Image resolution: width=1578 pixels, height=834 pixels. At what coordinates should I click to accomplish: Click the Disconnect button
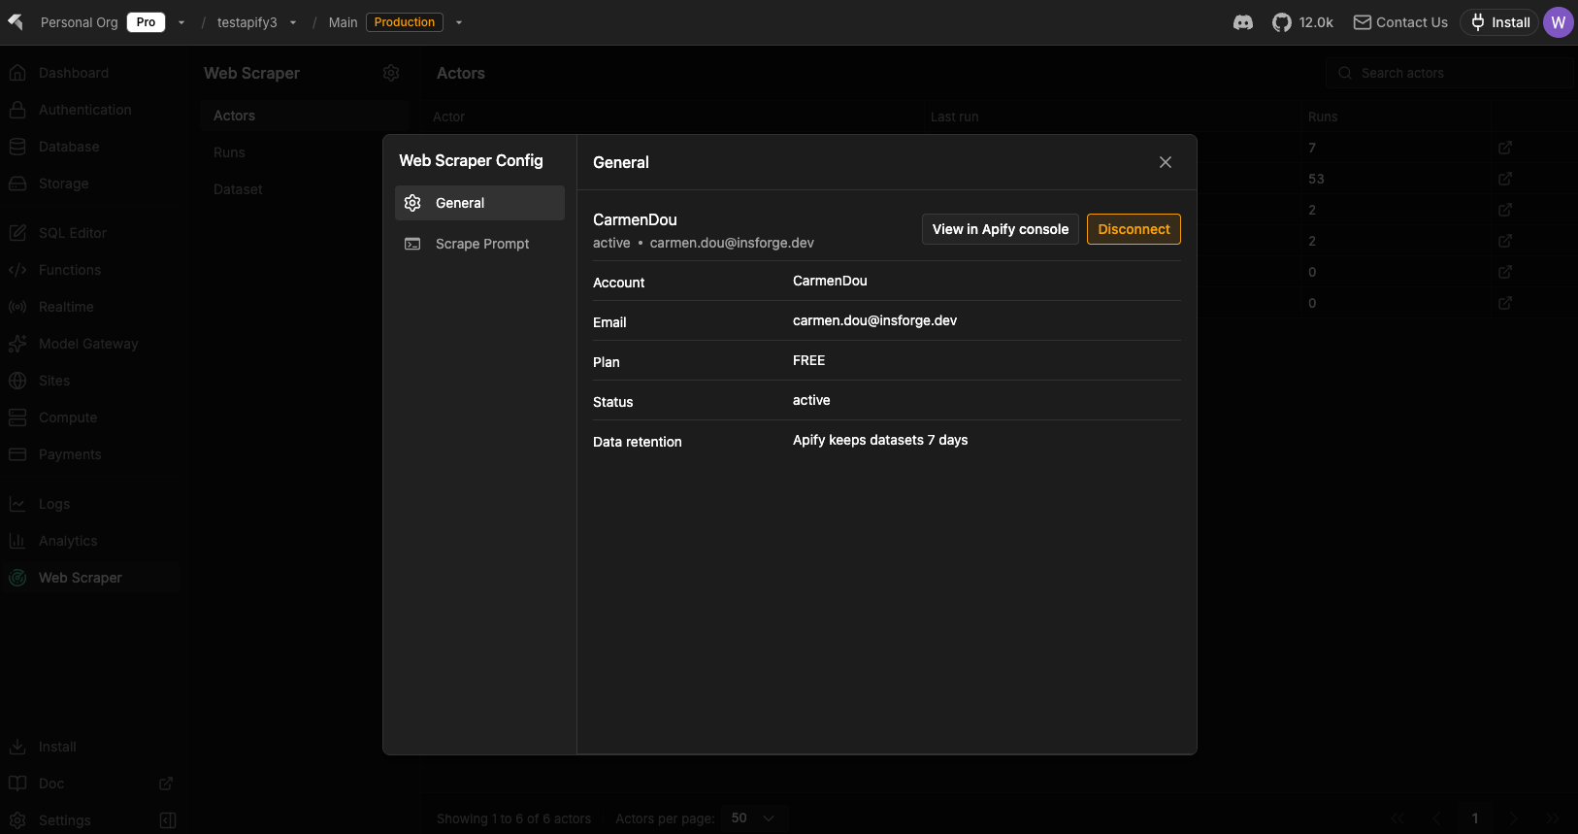[x=1134, y=229]
